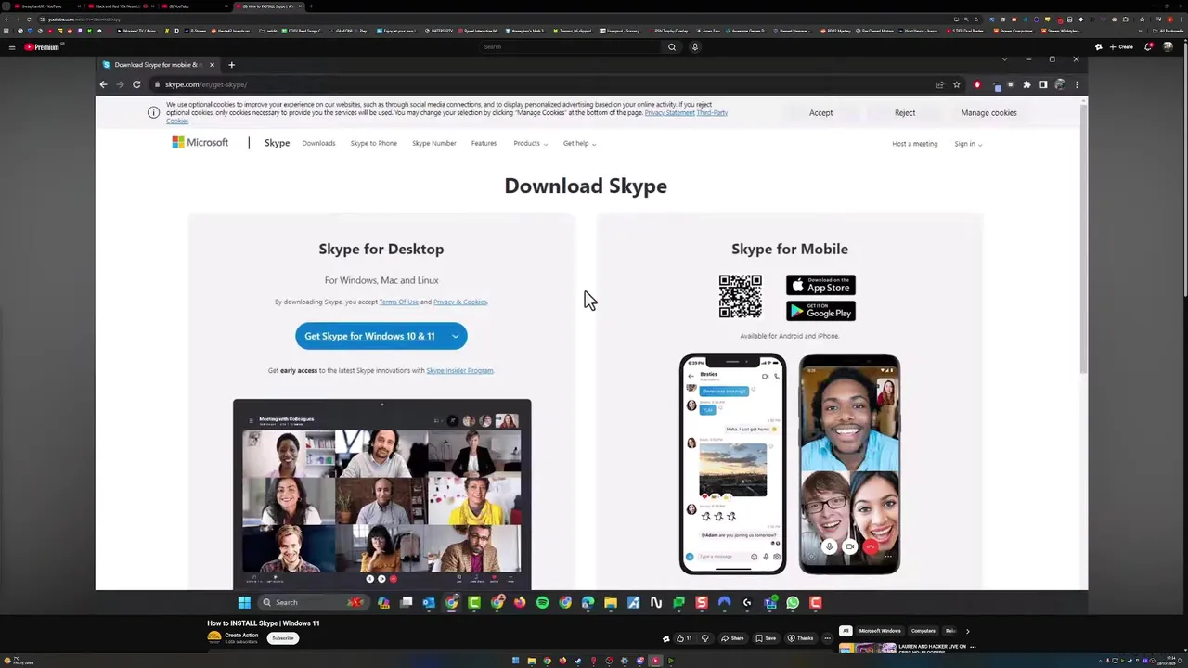
Task: Click the bottom Windows taskbar Start button
Action: click(515, 662)
